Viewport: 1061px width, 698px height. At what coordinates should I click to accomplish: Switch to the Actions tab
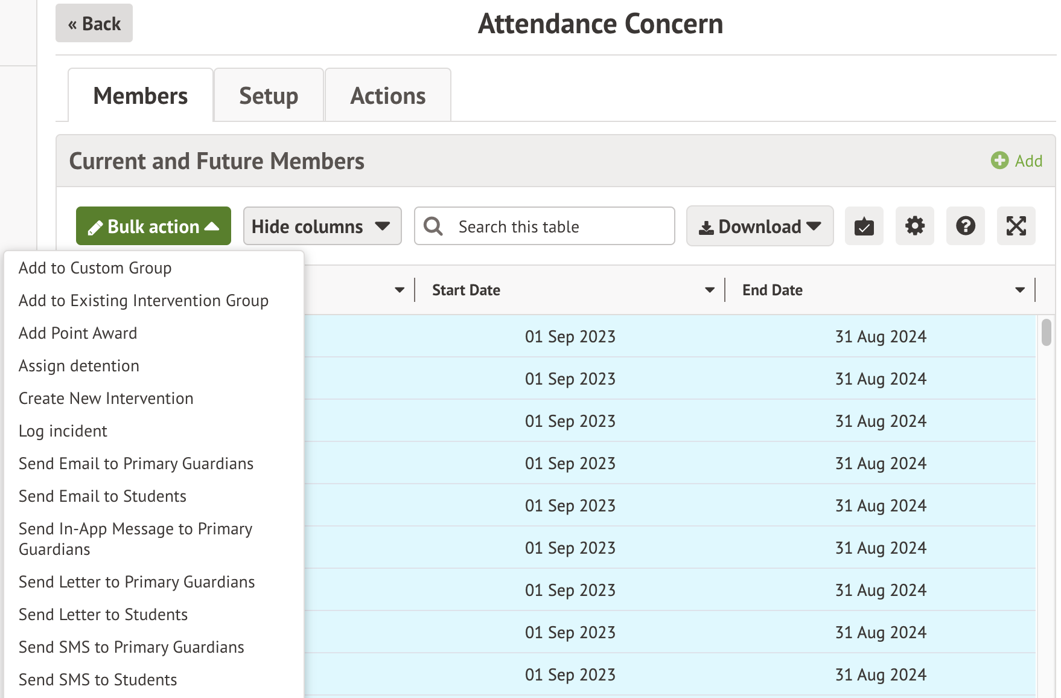coord(387,96)
